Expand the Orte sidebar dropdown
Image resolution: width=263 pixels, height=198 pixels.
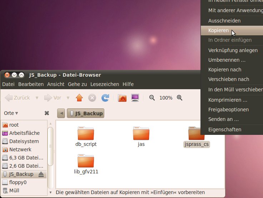coord(11,113)
